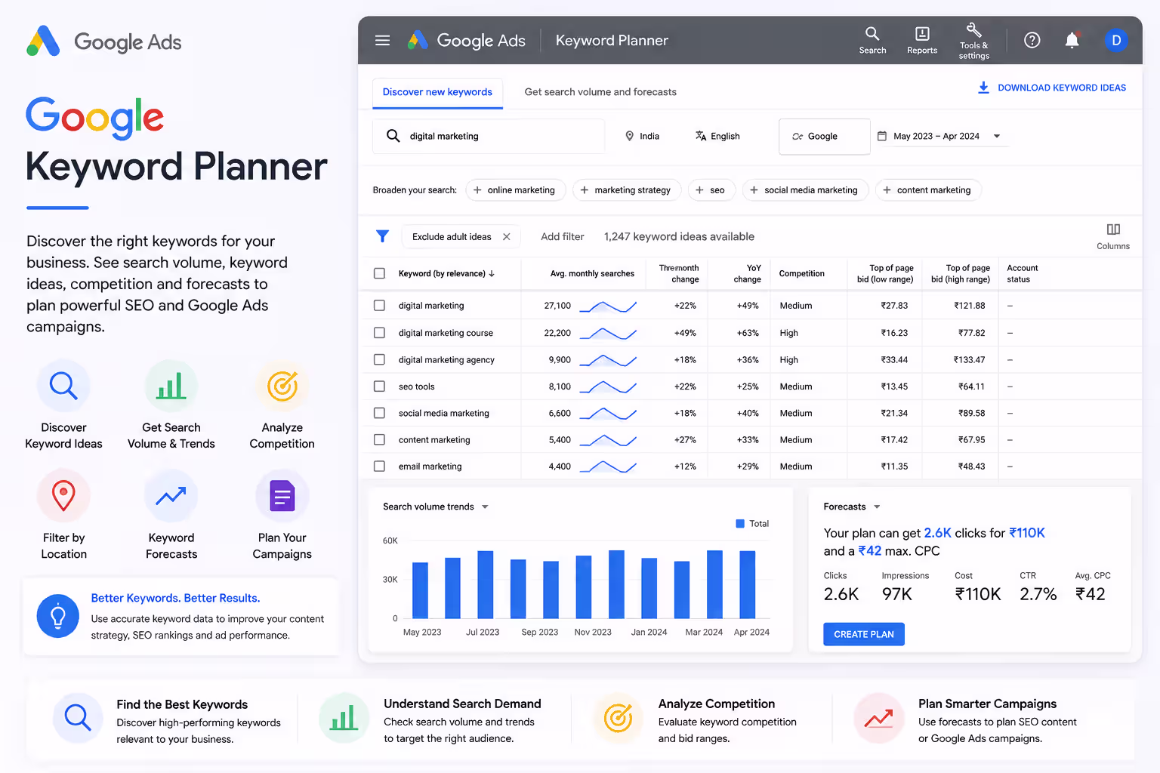The image size is (1160, 773).
Task: Sort by Keyword (by relevance) column
Action: [446, 273]
